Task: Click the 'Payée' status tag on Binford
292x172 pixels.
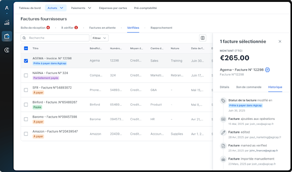Action: click(37, 107)
